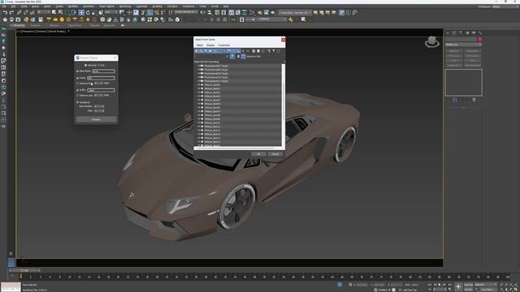This screenshot has width=520, height=292.
Task: Open the Create tab in command panel
Action: point(448,32)
